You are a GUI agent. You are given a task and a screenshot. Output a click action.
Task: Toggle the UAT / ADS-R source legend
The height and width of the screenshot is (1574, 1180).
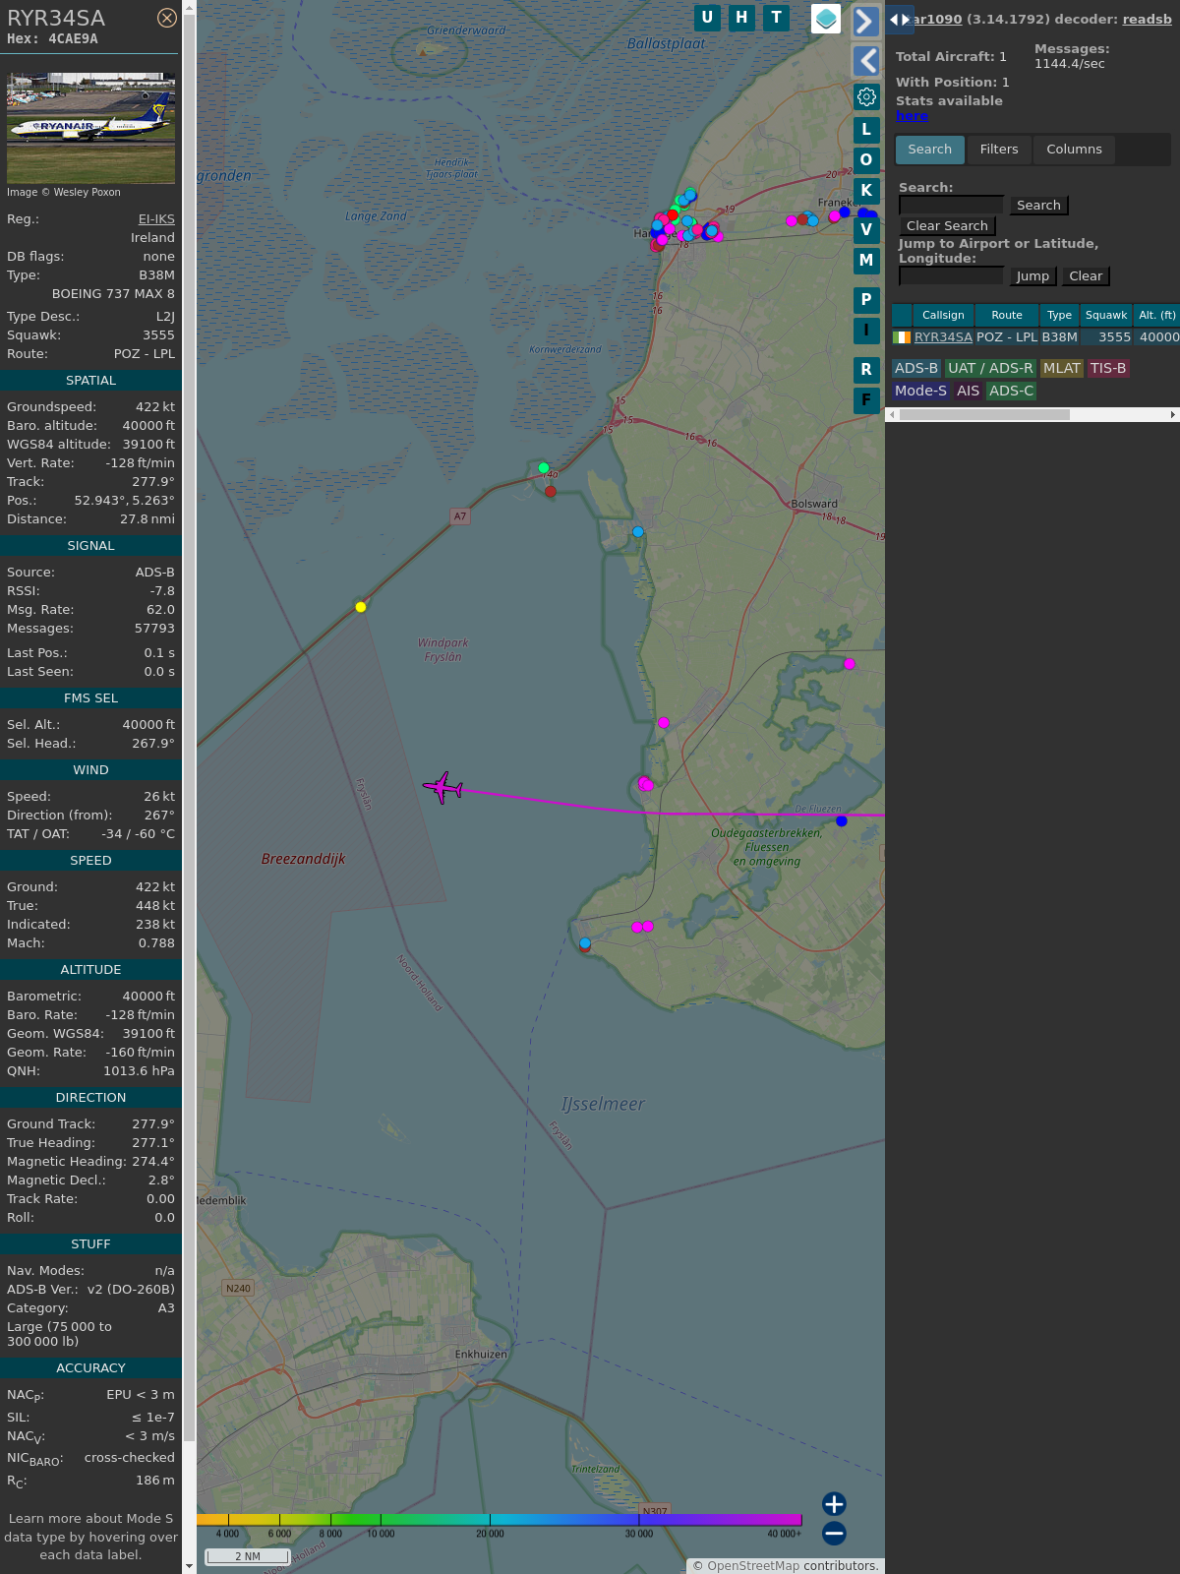pyautogui.click(x=990, y=368)
